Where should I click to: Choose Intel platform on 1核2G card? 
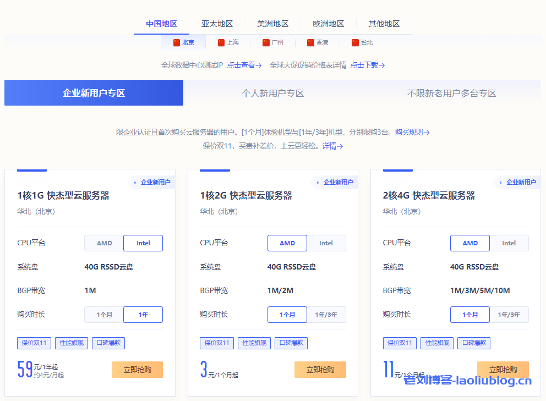[x=326, y=243]
